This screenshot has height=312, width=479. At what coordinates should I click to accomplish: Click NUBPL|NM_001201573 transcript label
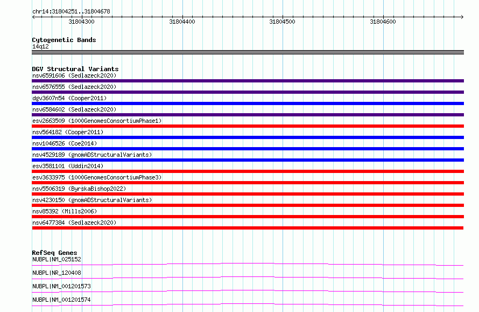click(x=61, y=286)
